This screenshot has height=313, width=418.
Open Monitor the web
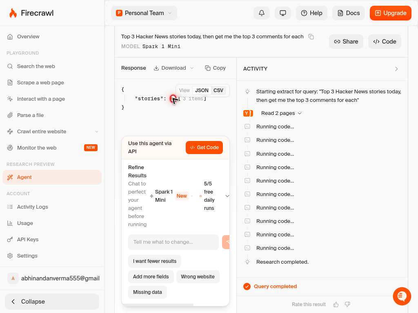click(x=52, y=148)
